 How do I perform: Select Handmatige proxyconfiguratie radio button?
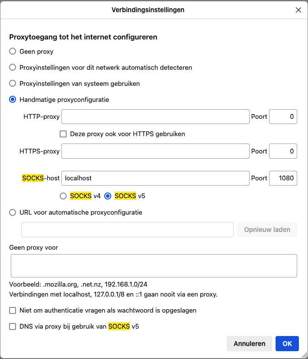pyautogui.click(x=13, y=99)
